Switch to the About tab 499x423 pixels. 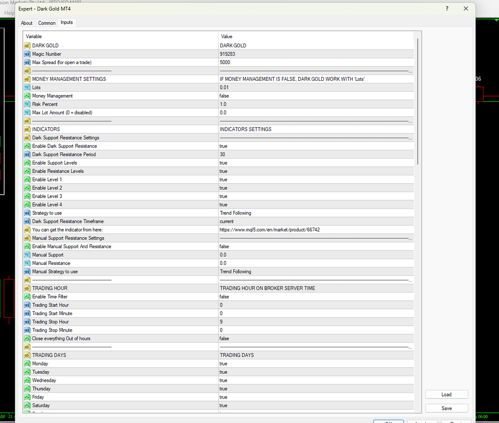coord(26,23)
